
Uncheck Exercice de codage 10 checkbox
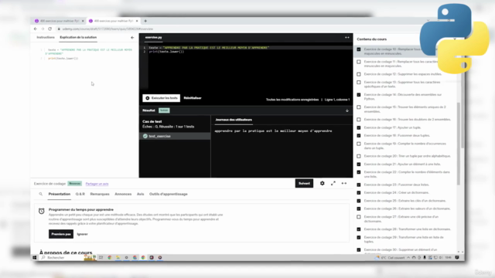coord(359,49)
